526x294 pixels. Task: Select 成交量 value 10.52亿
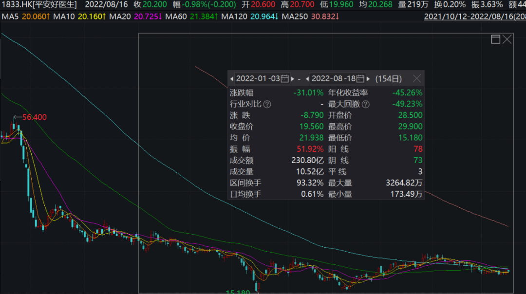point(310,172)
